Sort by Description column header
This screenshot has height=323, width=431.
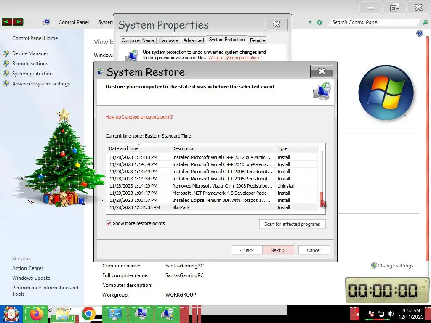(x=222, y=148)
